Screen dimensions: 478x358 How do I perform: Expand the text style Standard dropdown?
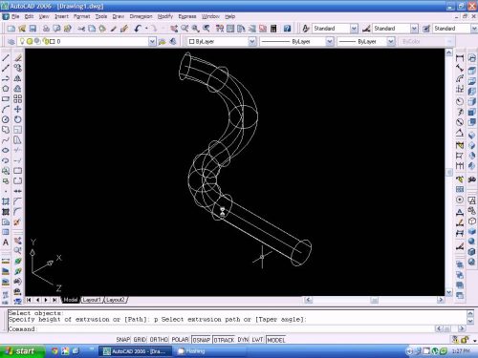tap(354, 29)
